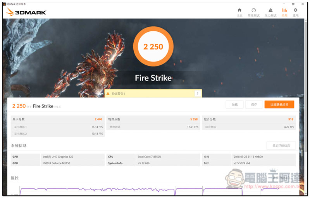
Task: Open the Options gear tab
Action: point(295,12)
